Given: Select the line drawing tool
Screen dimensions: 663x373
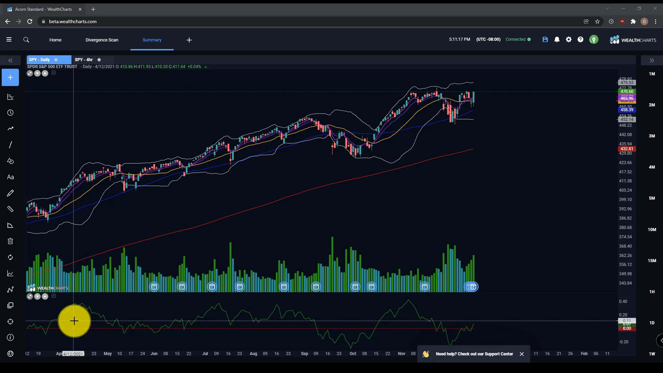Looking at the screenshot, I should click(x=10, y=145).
